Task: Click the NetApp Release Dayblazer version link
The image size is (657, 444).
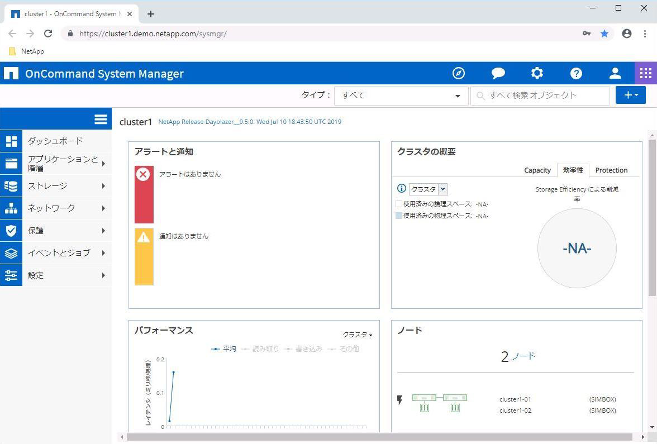Action: (x=250, y=122)
